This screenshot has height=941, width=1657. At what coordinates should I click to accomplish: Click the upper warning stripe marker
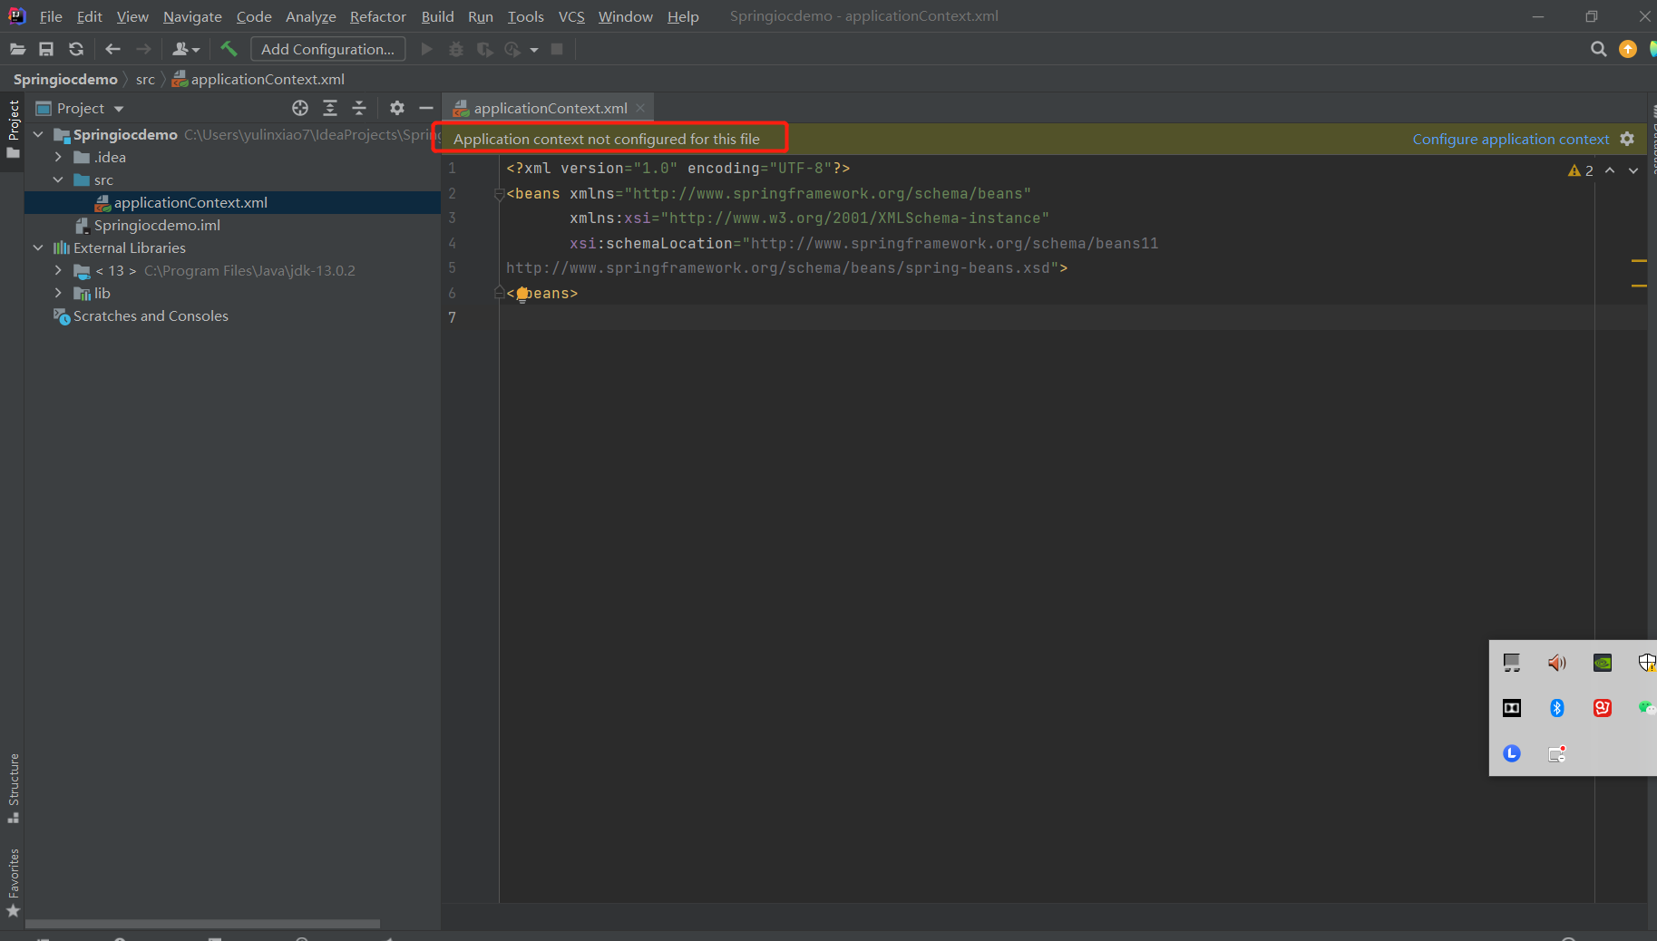coord(1639,261)
